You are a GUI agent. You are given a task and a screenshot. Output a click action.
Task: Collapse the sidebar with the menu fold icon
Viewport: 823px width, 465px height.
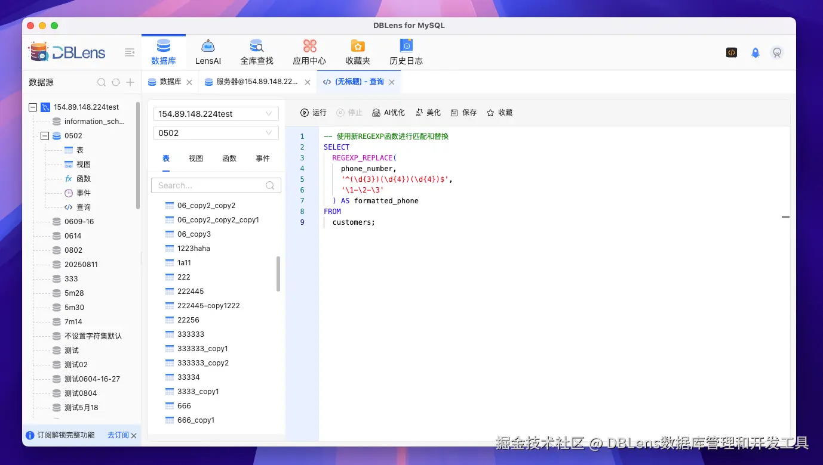[x=129, y=52]
